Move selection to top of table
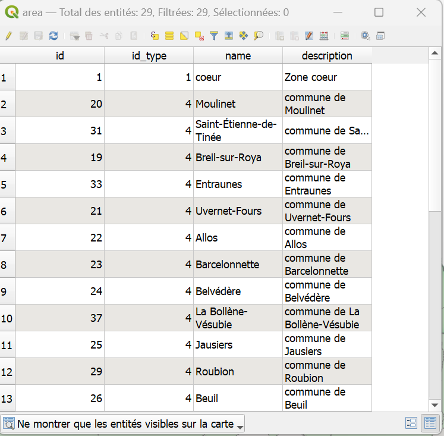 229,36
